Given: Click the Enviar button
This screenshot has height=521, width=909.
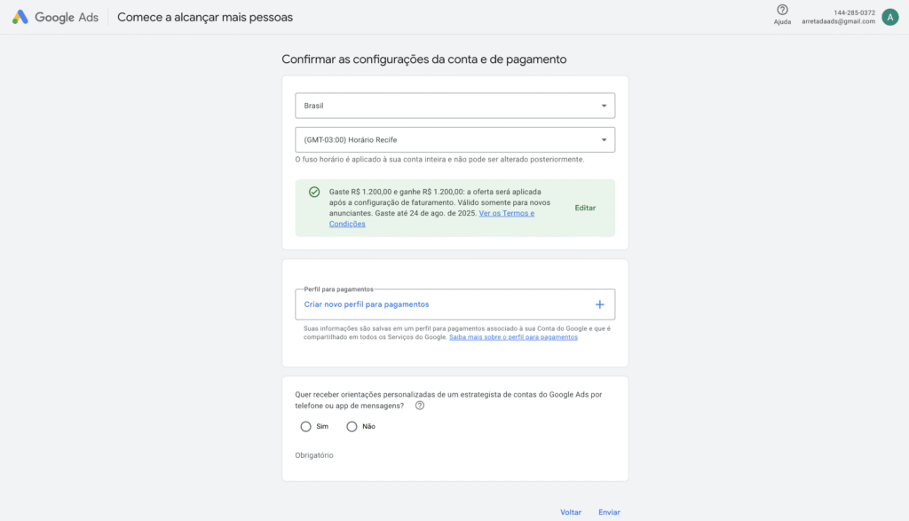Looking at the screenshot, I should pos(609,512).
